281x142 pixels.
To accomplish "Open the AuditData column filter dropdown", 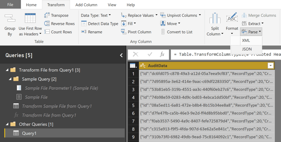I will pos(271,66).
